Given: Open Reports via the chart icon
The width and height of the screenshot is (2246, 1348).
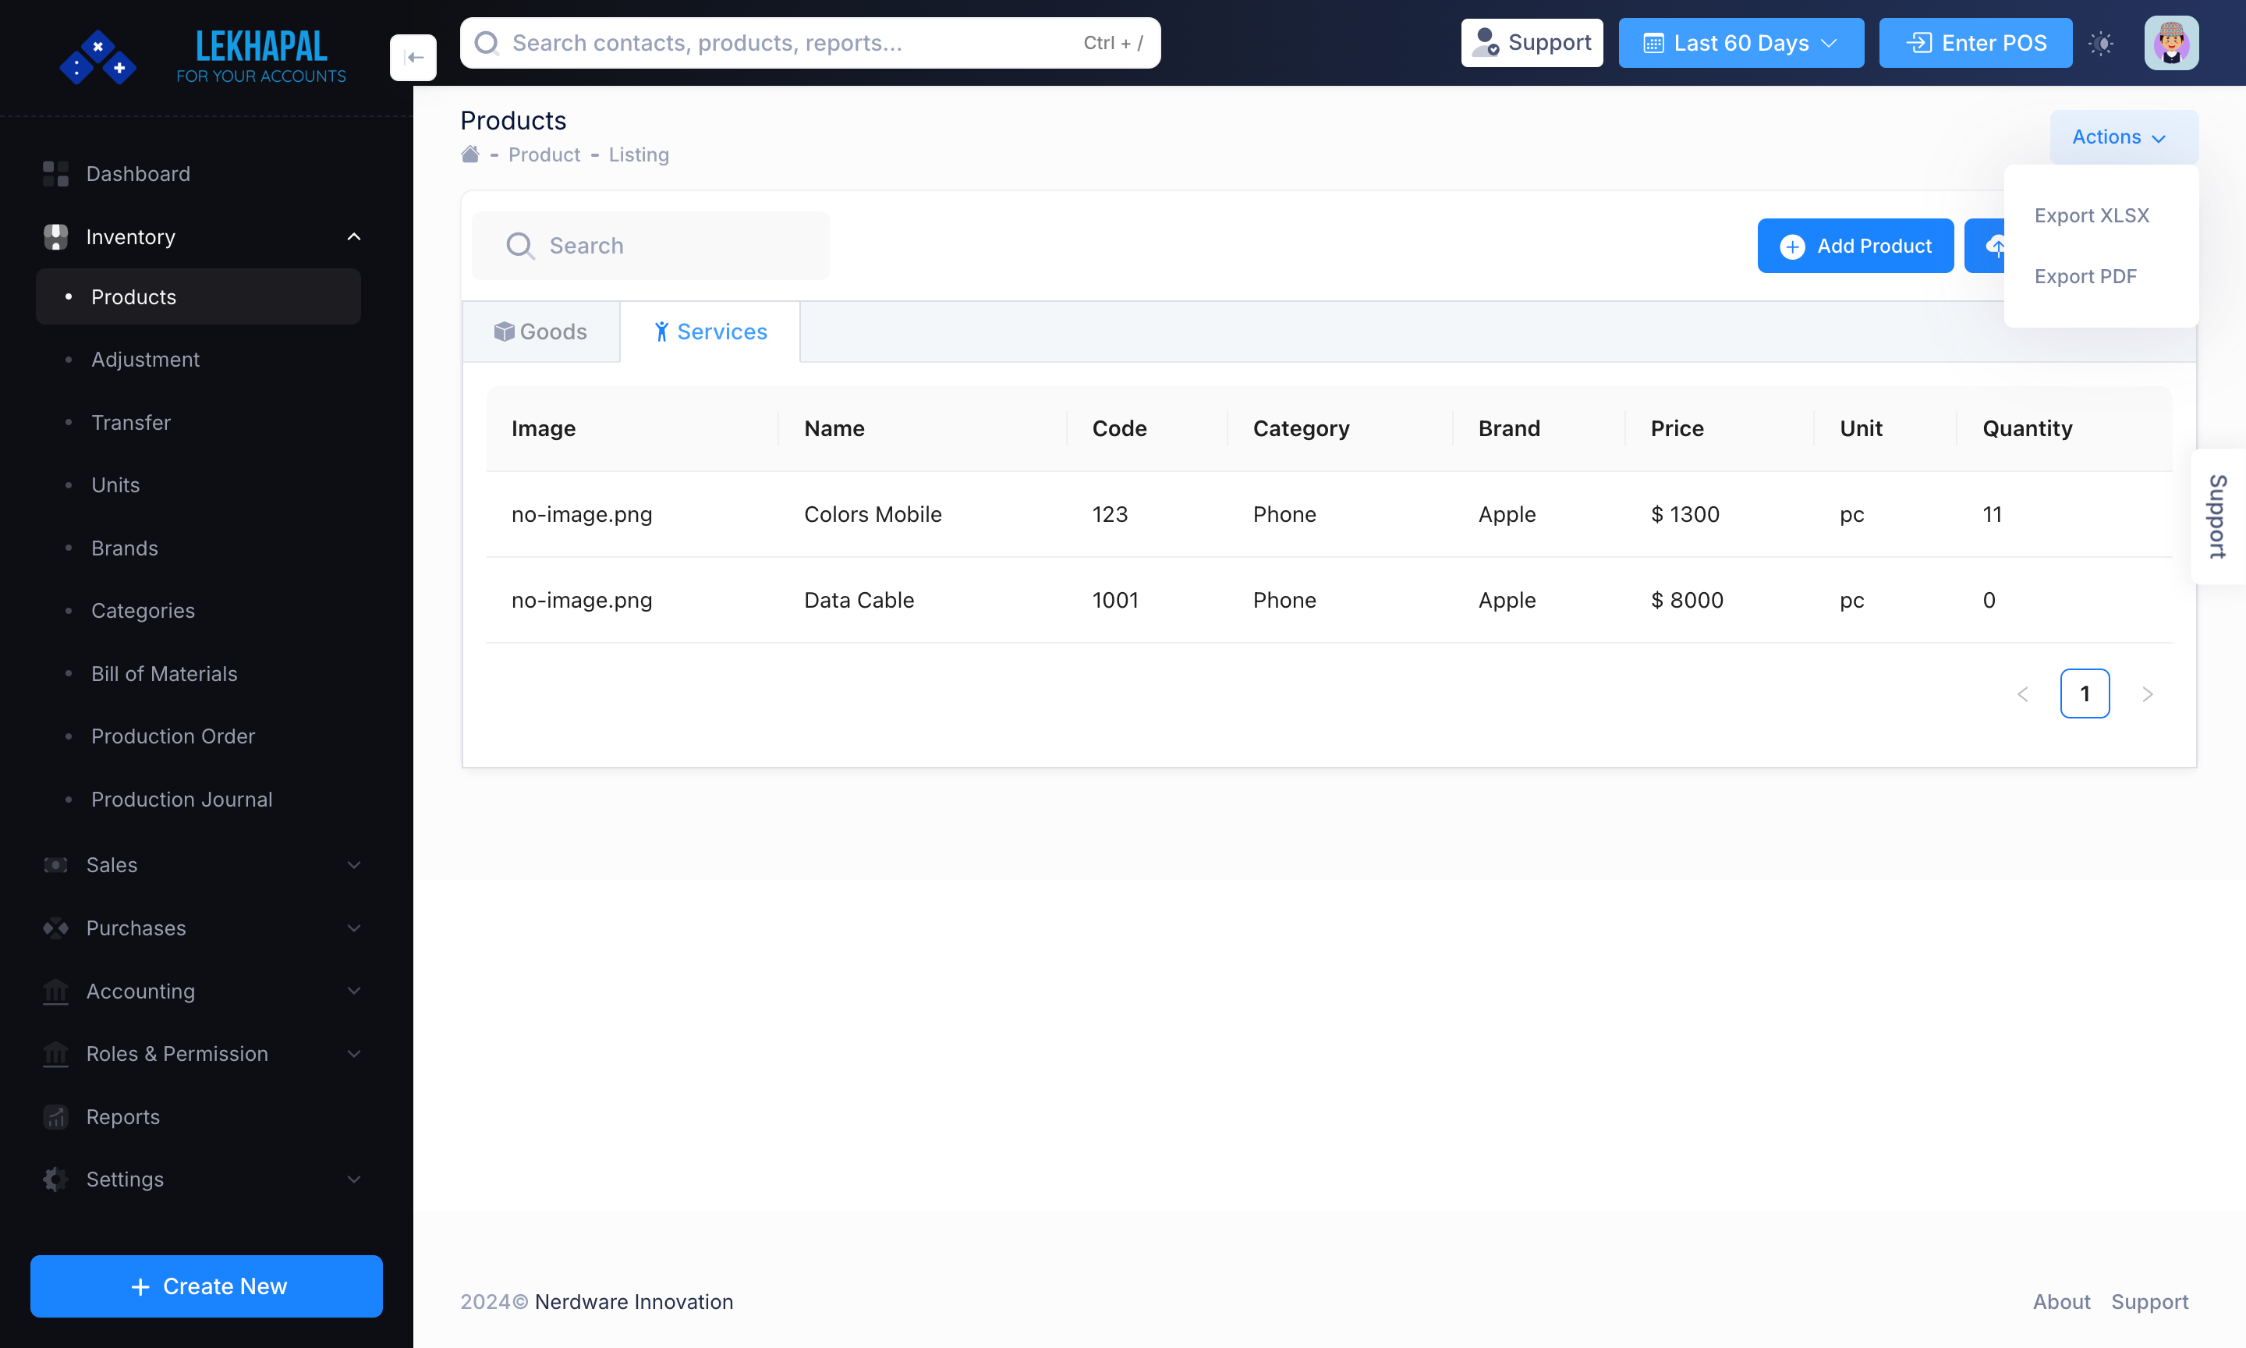Looking at the screenshot, I should (55, 1116).
